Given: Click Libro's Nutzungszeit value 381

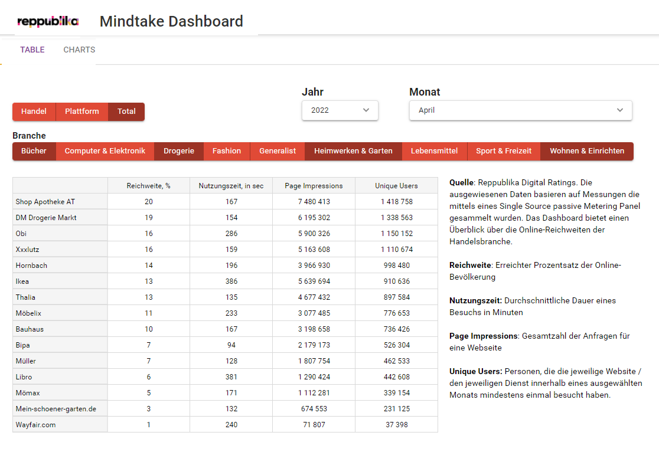Looking at the screenshot, I should tap(231, 377).
